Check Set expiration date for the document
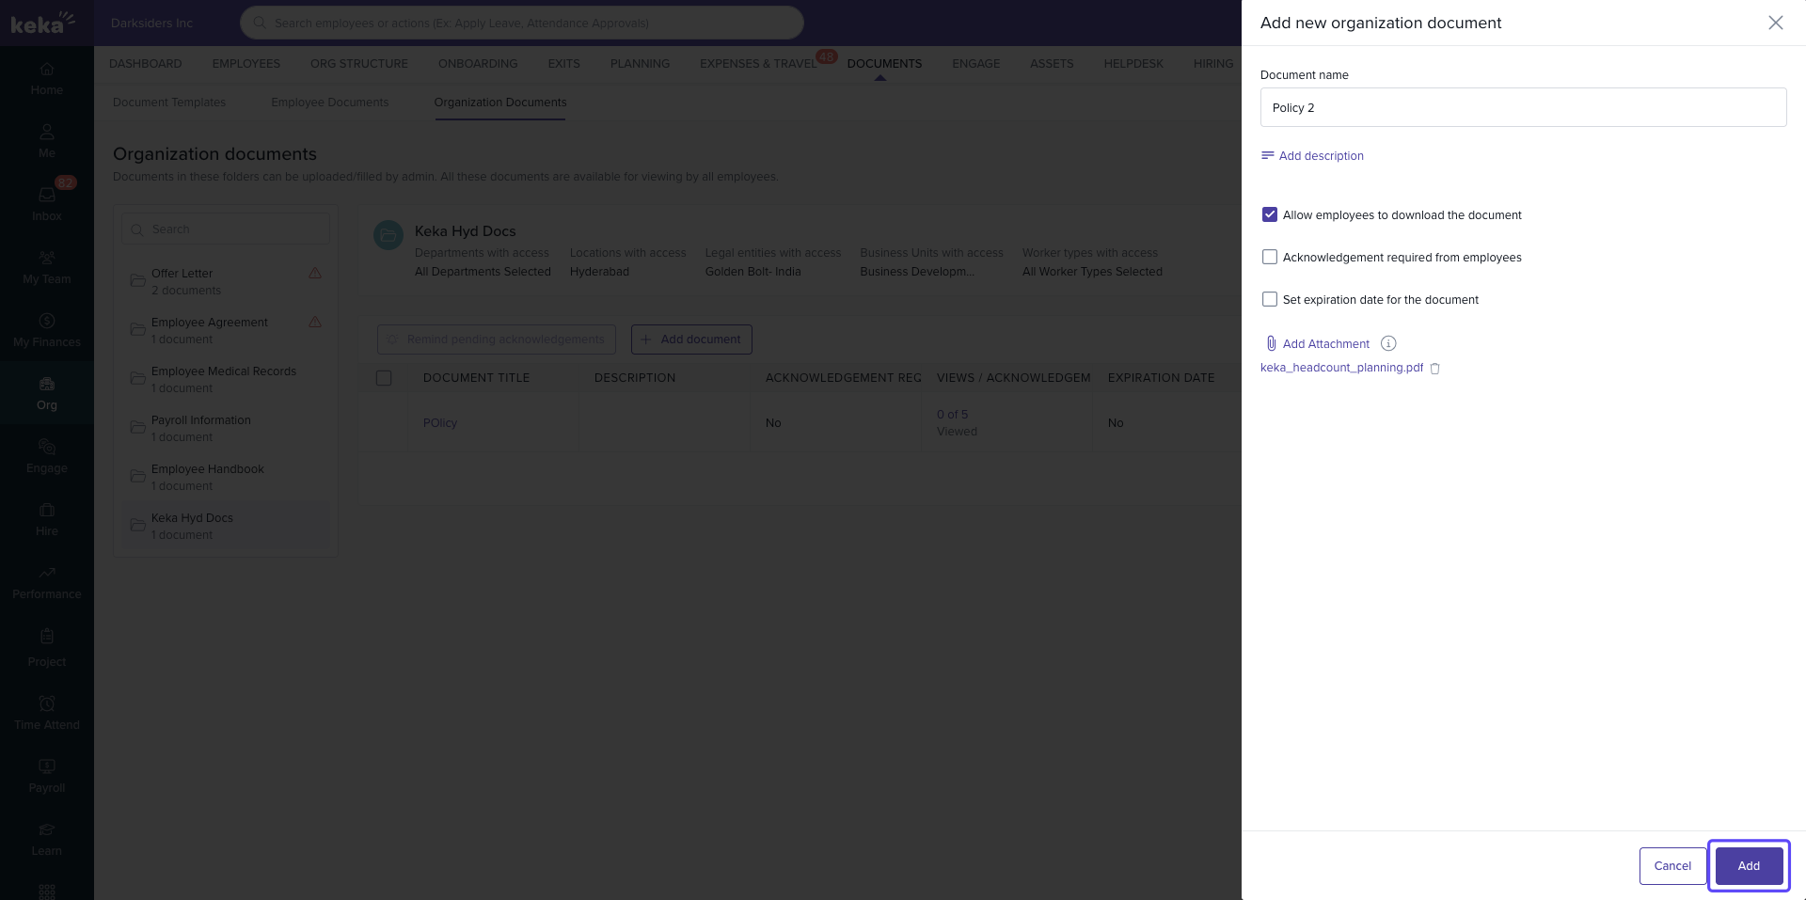The image size is (1806, 900). [1270, 299]
